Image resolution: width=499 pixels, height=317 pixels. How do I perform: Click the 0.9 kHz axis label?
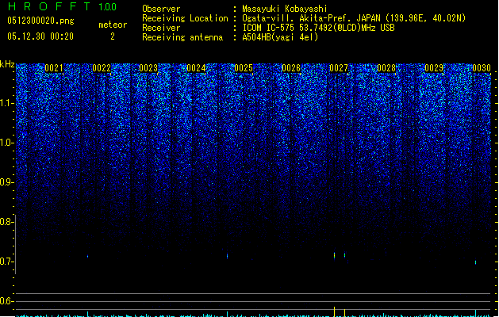tap(7, 182)
